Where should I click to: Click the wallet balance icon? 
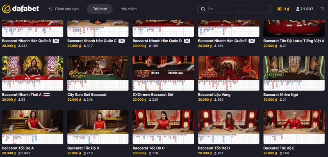[280, 9]
